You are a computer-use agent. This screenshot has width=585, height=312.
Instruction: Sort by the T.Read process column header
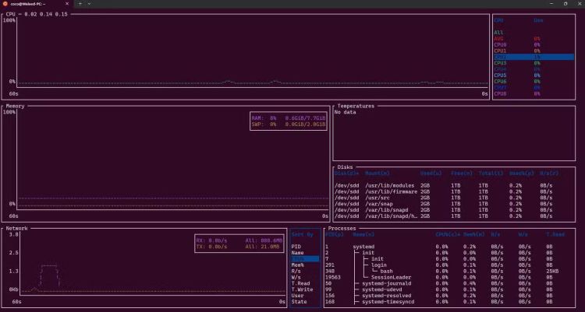click(x=555, y=234)
